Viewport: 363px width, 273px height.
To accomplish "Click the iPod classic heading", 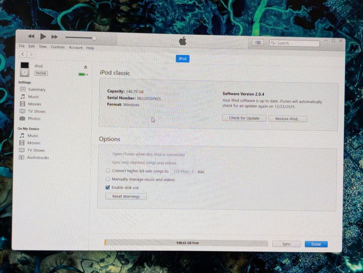I will 115,73.
